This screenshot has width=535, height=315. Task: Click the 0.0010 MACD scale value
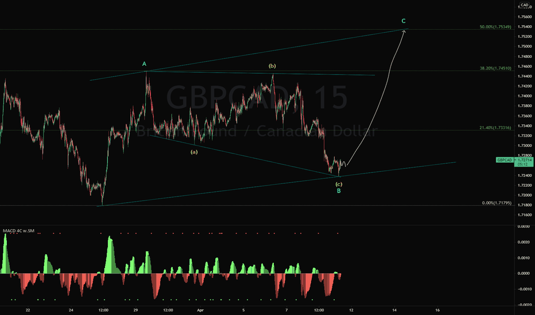pyautogui.click(x=524, y=258)
